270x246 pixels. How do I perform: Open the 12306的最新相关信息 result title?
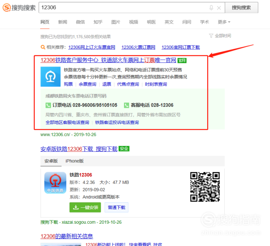(x=67, y=236)
